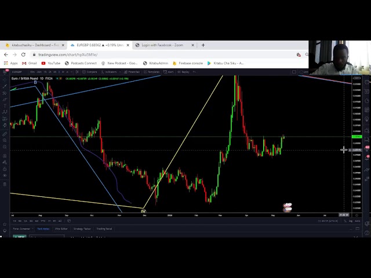This screenshot has width=371, height=278.
Task: Click the Compare button in chart toolbar
Action: click(91, 72)
